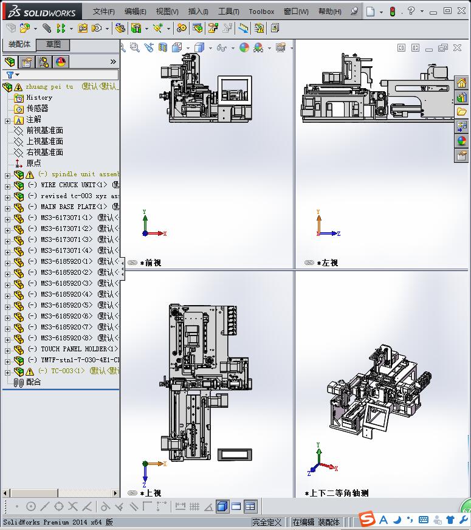This screenshot has height=530, width=471.
Task: Open the Toolbox menu
Action: [261, 12]
